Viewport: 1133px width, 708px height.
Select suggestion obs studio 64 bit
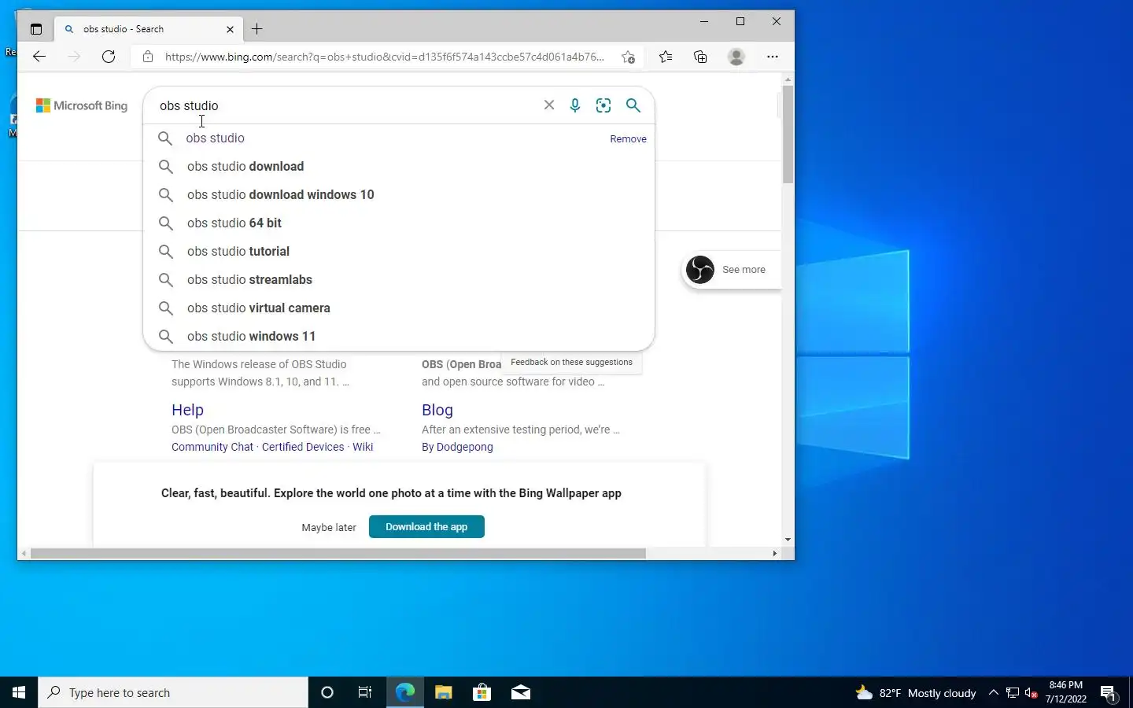[399, 223]
